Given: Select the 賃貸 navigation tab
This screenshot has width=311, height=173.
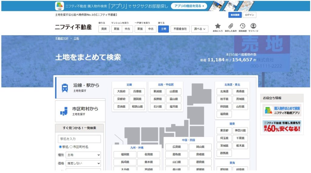Looking at the screenshot, I should (104, 29).
